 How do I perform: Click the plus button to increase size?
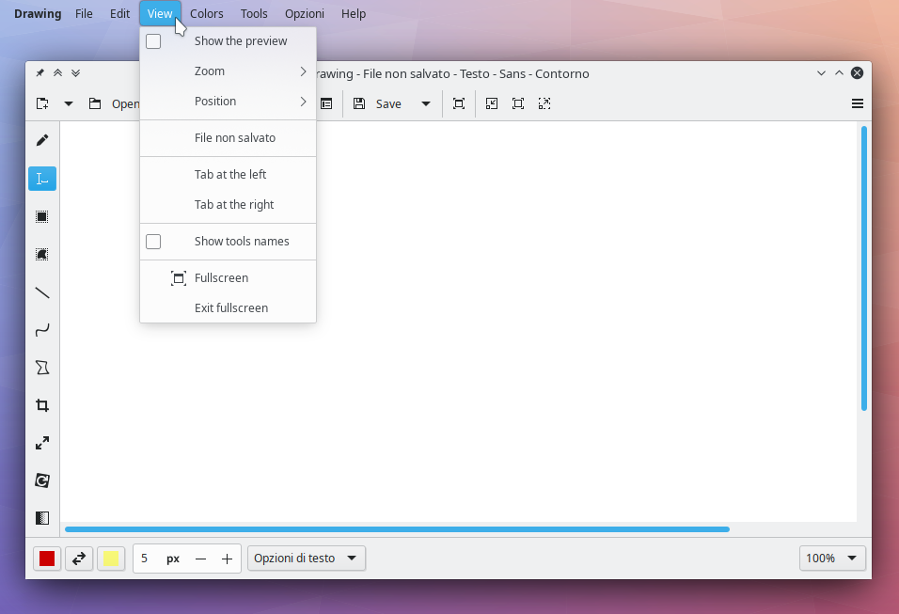tap(227, 559)
